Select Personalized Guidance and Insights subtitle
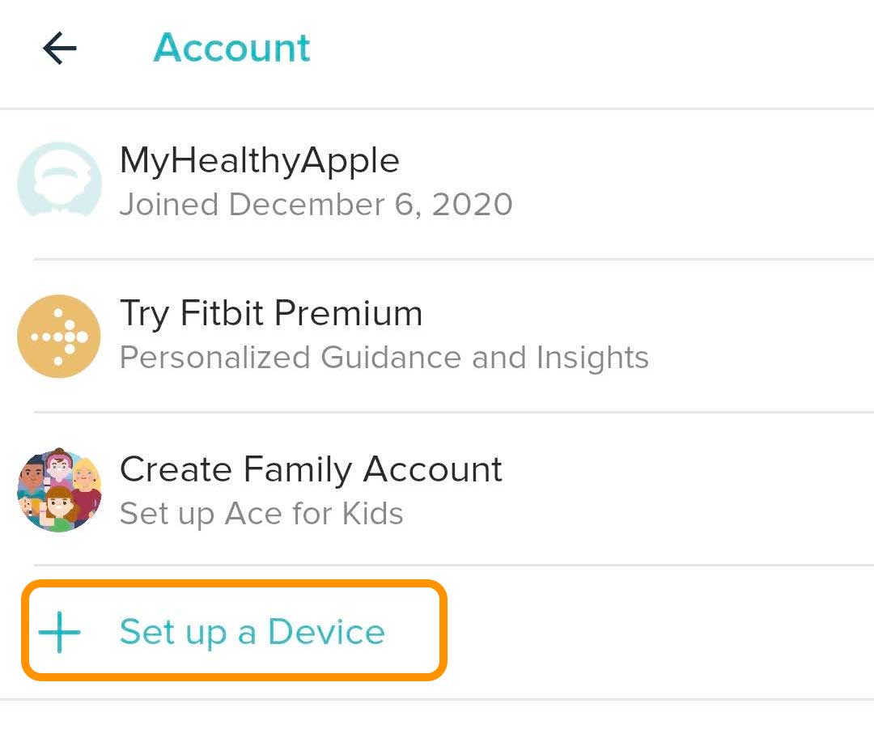Screen dimensions: 874x729 click(384, 357)
